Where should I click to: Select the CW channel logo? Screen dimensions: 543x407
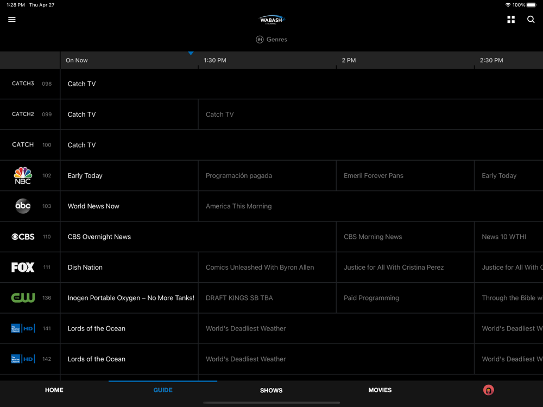(23, 297)
